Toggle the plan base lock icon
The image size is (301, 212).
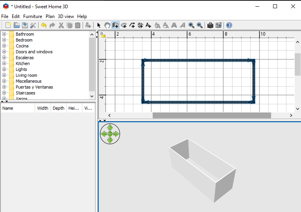point(103,35)
